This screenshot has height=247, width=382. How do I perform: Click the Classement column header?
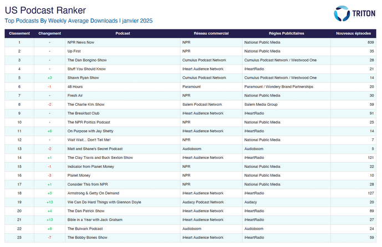click(x=19, y=33)
